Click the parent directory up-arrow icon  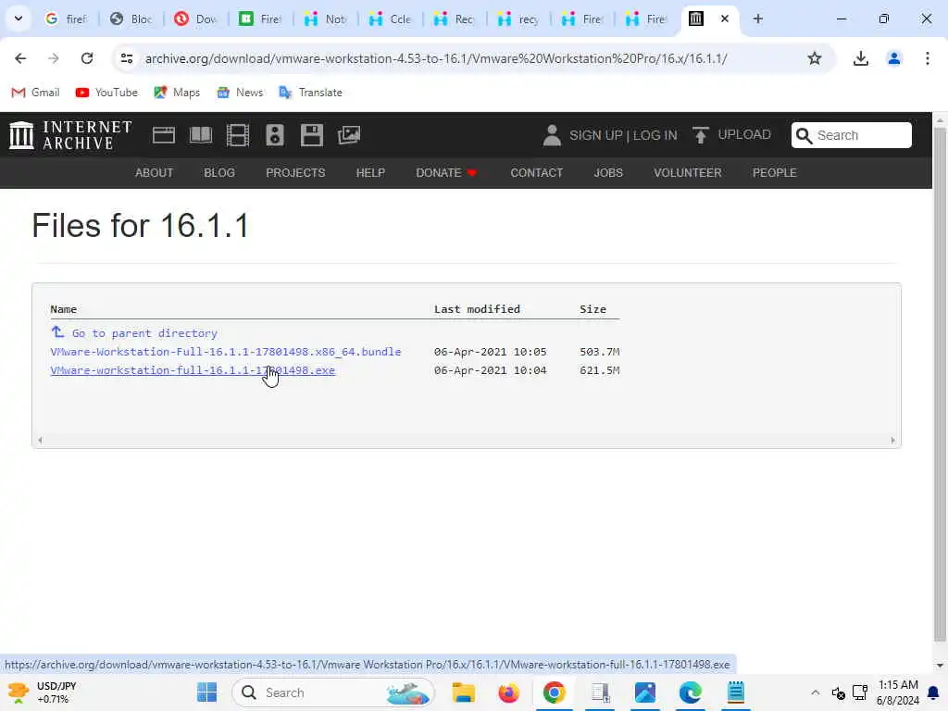tap(57, 331)
